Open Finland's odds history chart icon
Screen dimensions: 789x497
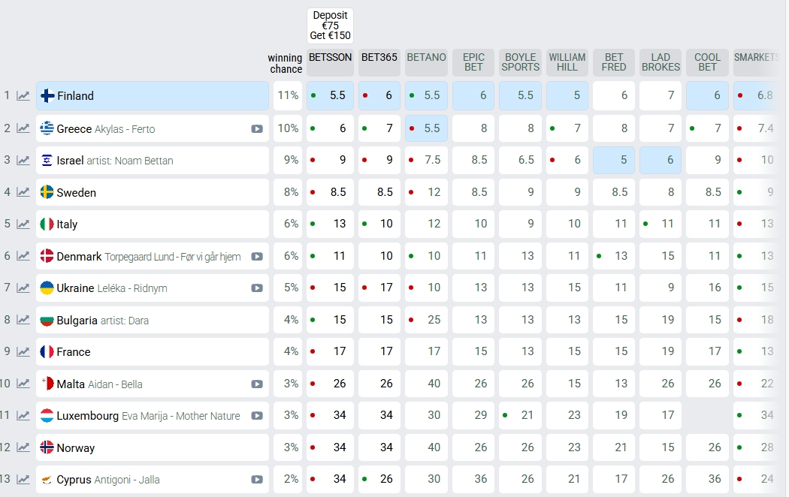click(23, 96)
